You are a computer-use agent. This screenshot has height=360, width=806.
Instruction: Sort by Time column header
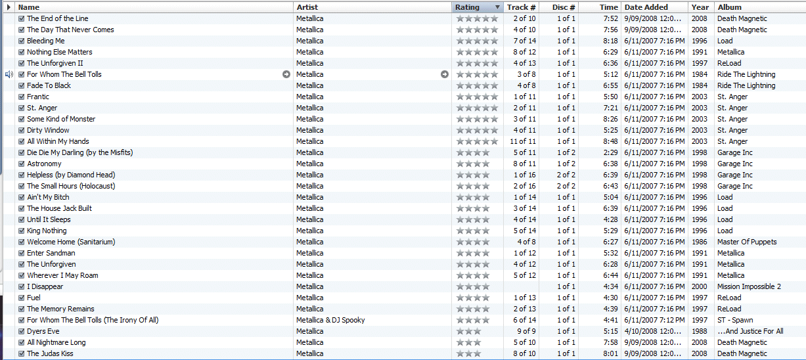pos(600,7)
